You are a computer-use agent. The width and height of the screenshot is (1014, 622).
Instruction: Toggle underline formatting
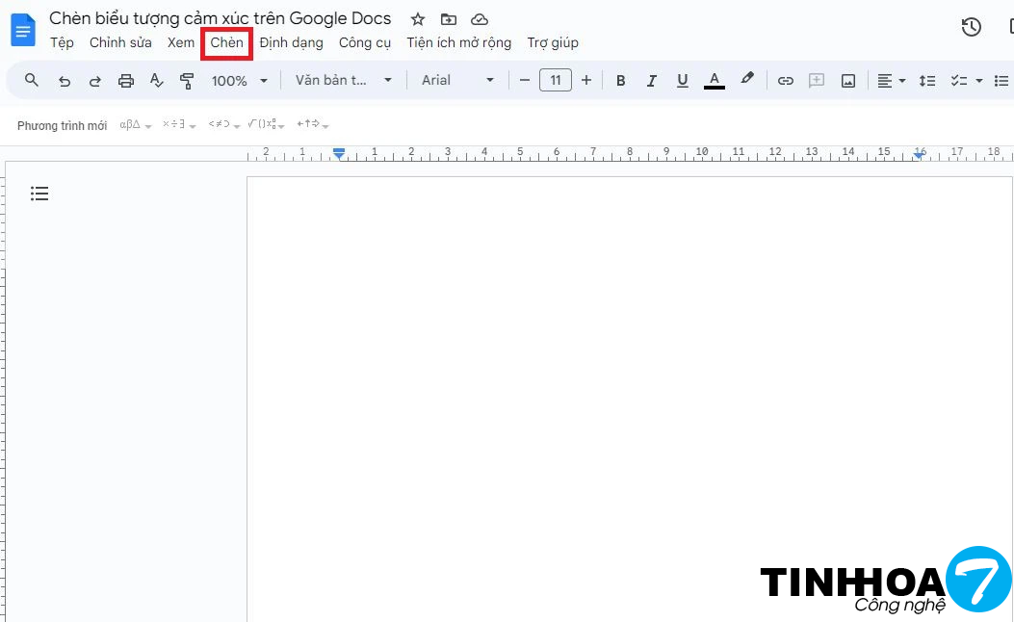683,81
